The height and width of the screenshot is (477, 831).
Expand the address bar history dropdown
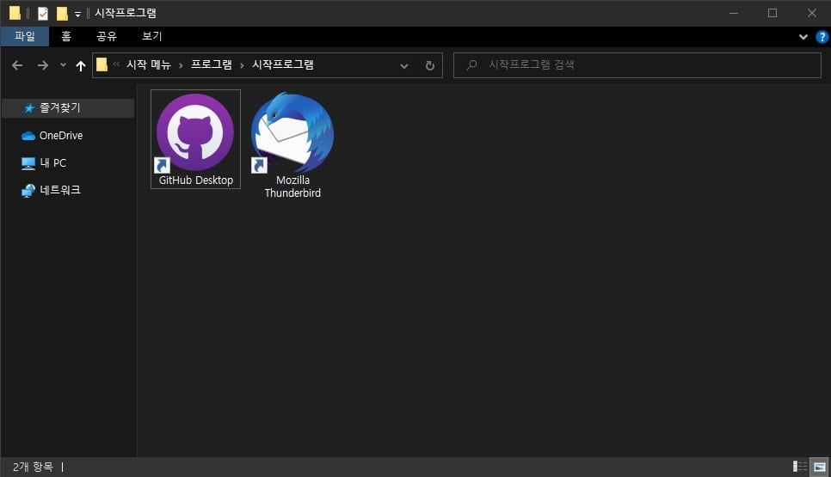pos(403,65)
